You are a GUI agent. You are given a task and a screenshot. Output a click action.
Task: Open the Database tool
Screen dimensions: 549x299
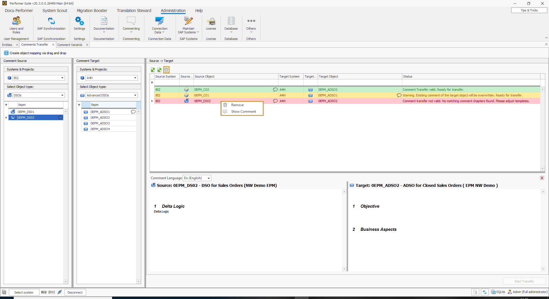click(231, 24)
